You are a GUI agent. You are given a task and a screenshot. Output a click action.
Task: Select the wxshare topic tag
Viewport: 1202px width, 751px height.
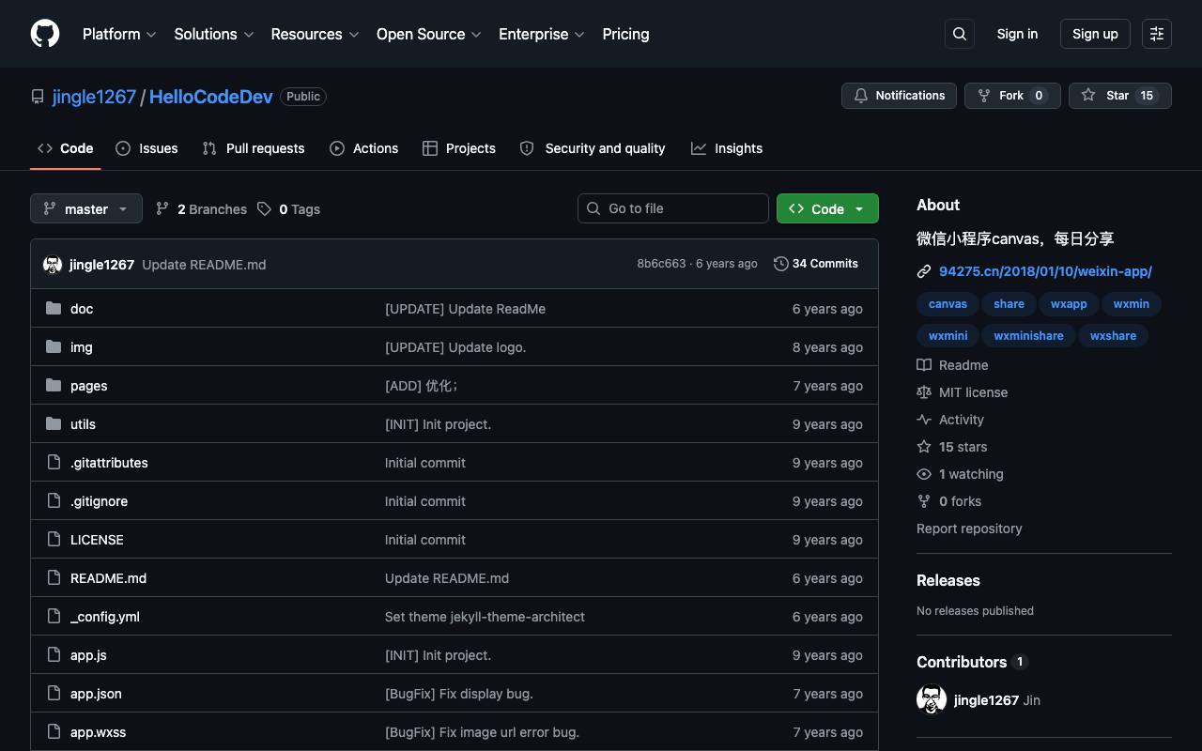[x=1113, y=336]
